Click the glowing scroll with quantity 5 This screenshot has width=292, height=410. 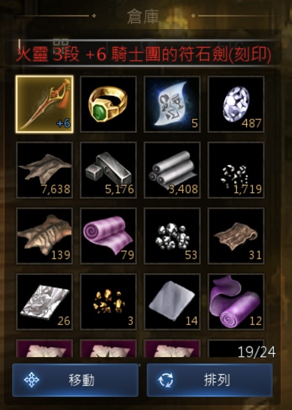[172, 104]
